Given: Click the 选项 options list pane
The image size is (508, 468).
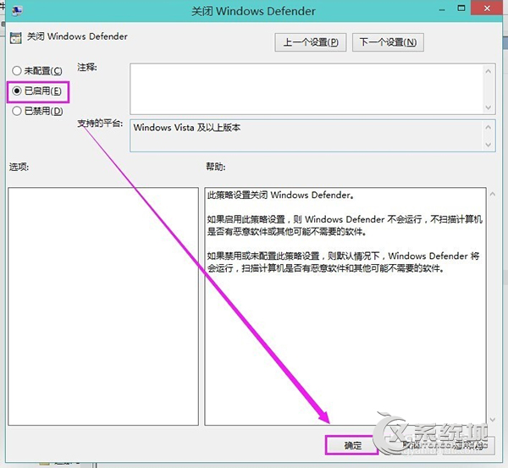Looking at the screenshot, I should tap(103, 306).
